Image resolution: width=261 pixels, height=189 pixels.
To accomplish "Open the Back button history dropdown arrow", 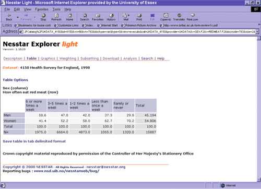I will [x=18, y=17].
